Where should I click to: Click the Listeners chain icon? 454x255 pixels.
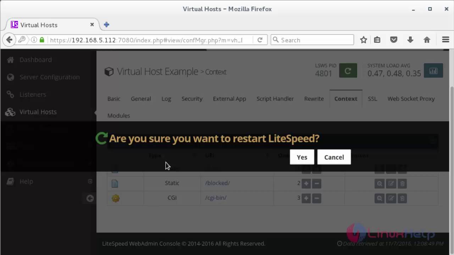(10, 95)
